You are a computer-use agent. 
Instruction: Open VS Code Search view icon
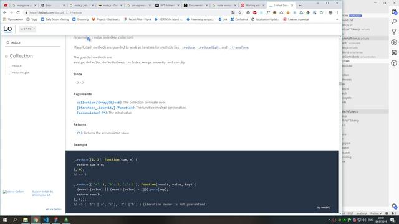click(x=394, y=22)
